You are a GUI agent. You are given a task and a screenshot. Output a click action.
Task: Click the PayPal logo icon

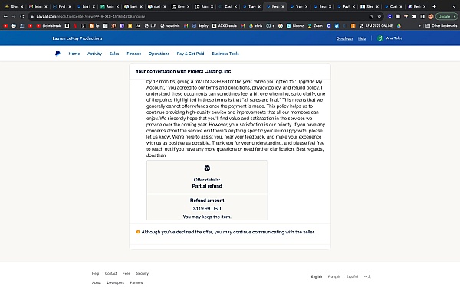[x=58, y=54]
